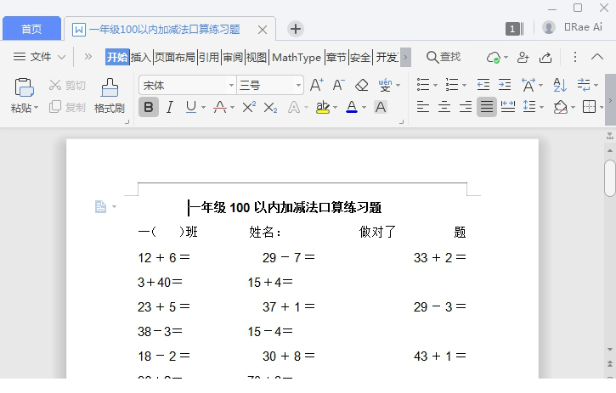Click the Paste clipboard icon

tap(24, 87)
